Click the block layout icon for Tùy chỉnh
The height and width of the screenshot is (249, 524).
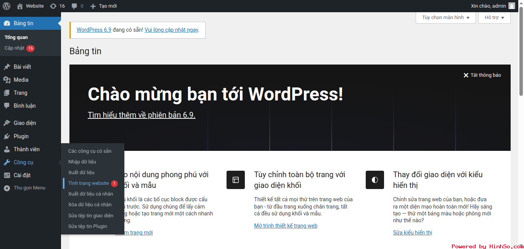(235, 180)
